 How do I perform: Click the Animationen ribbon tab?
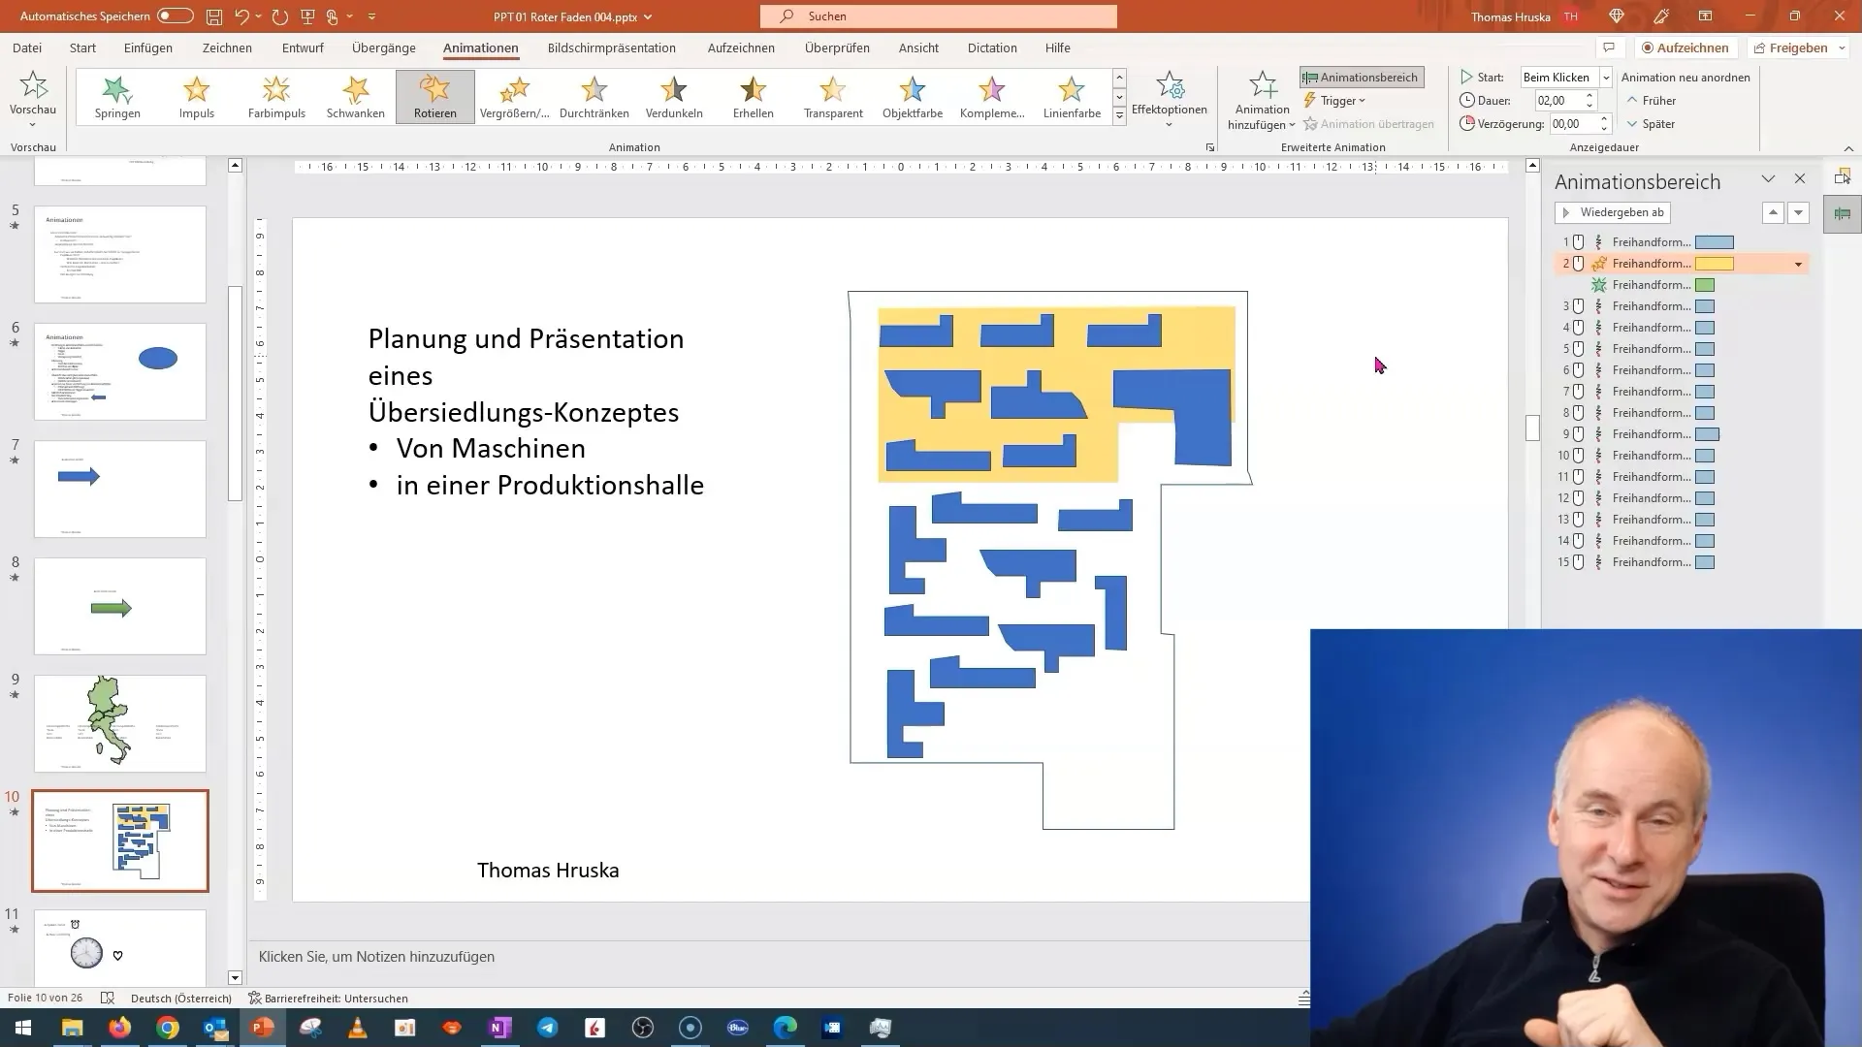click(480, 48)
